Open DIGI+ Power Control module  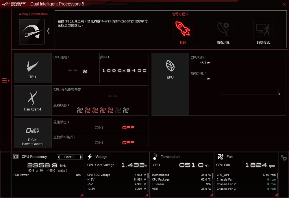33,133
